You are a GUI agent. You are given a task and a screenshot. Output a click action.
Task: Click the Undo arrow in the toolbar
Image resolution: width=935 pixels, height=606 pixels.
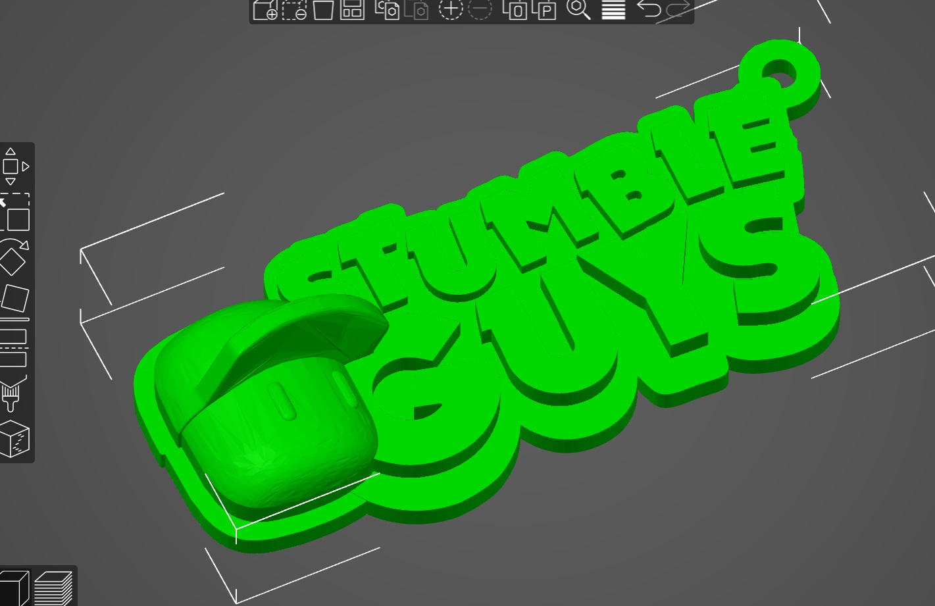coord(648,10)
